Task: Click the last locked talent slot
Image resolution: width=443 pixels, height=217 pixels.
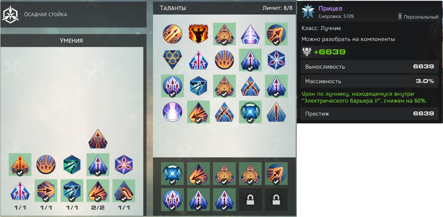Action: 276,200
